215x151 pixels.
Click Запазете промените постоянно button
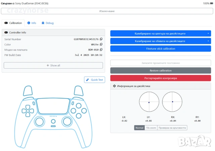point(161,63)
